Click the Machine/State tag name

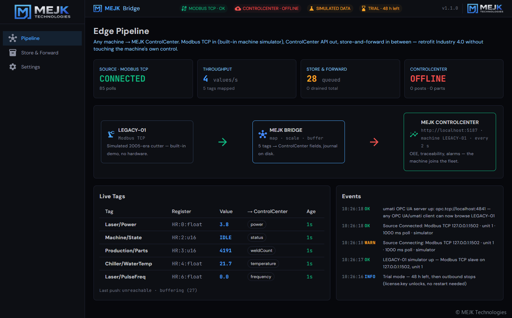pos(123,237)
